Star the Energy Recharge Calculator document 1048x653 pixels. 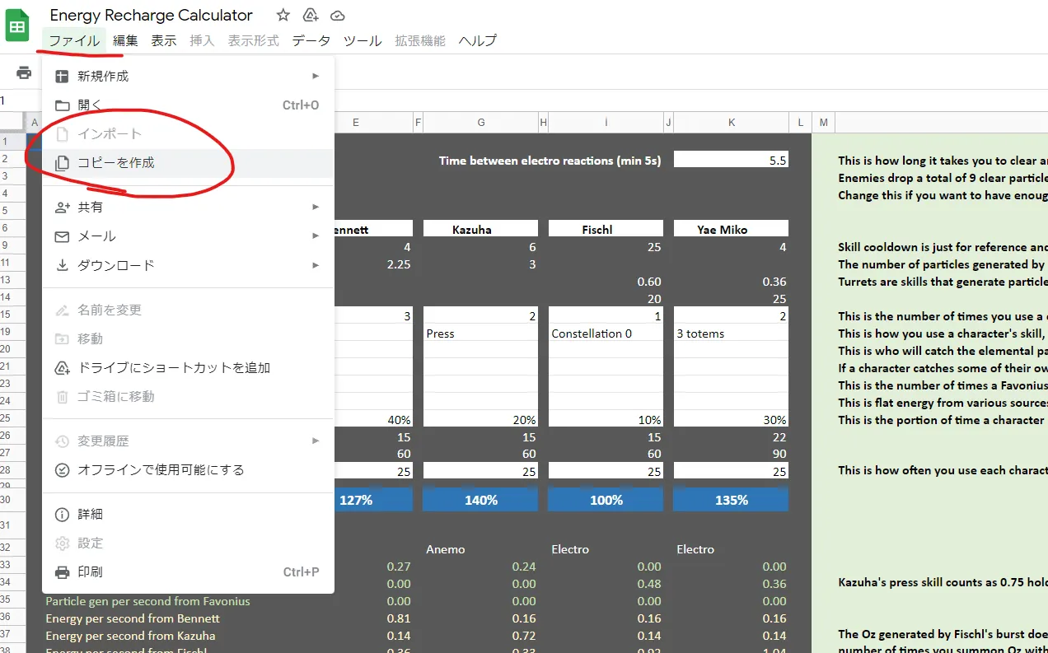pos(283,15)
